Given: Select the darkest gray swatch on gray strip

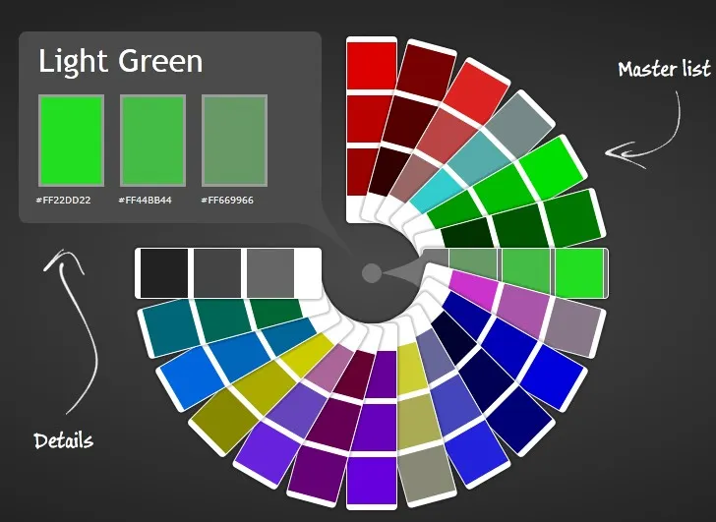Looking at the screenshot, I should (164, 272).
